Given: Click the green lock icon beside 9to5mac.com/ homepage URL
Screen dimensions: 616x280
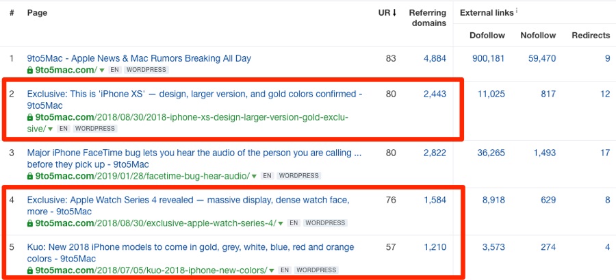Looking at the screenshot, I should (x=30, y=71).
